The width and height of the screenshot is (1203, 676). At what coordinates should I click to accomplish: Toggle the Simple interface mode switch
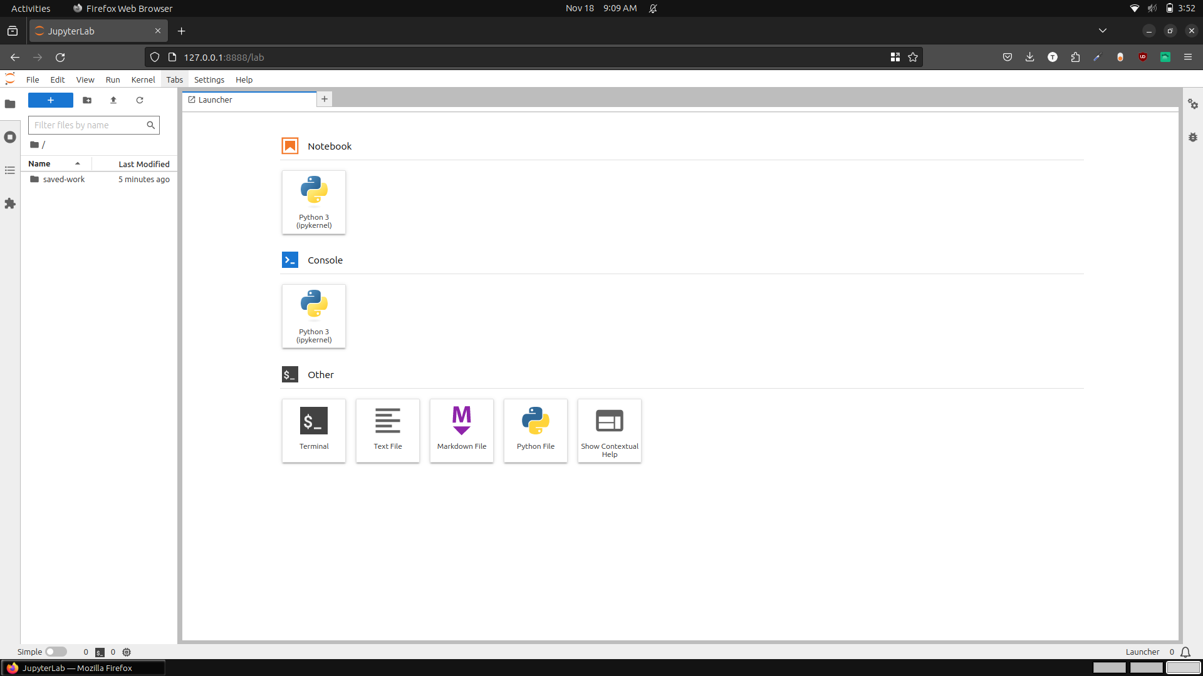tap(56, 652)
